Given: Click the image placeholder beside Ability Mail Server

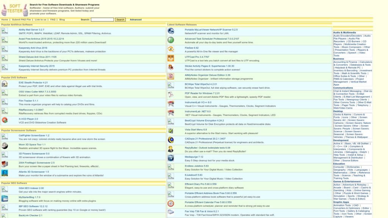Looking at the screenshot, I should (5, 31).
